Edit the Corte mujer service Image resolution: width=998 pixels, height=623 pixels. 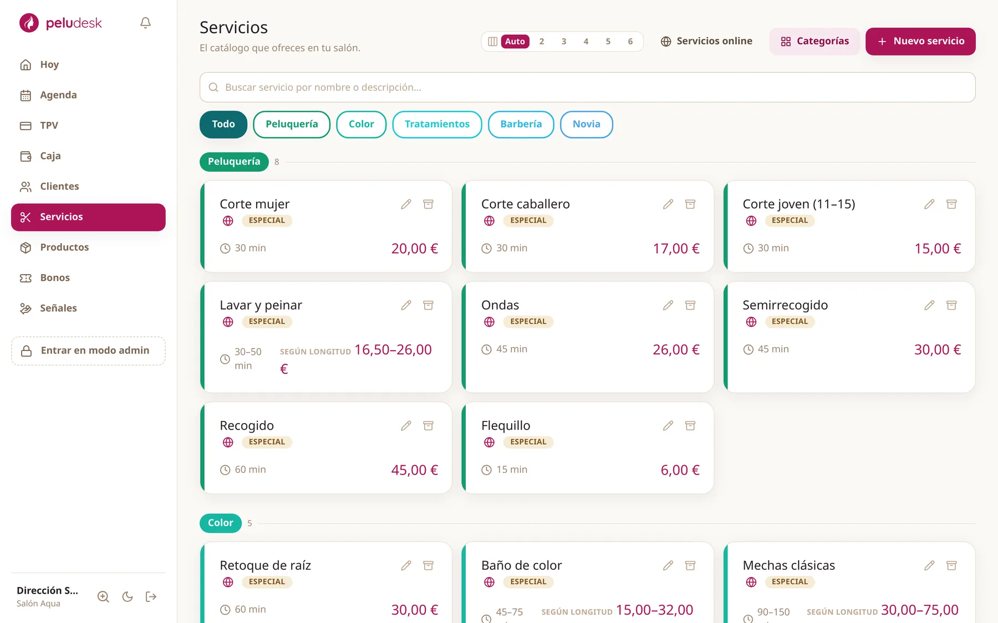tap(406, 204)
